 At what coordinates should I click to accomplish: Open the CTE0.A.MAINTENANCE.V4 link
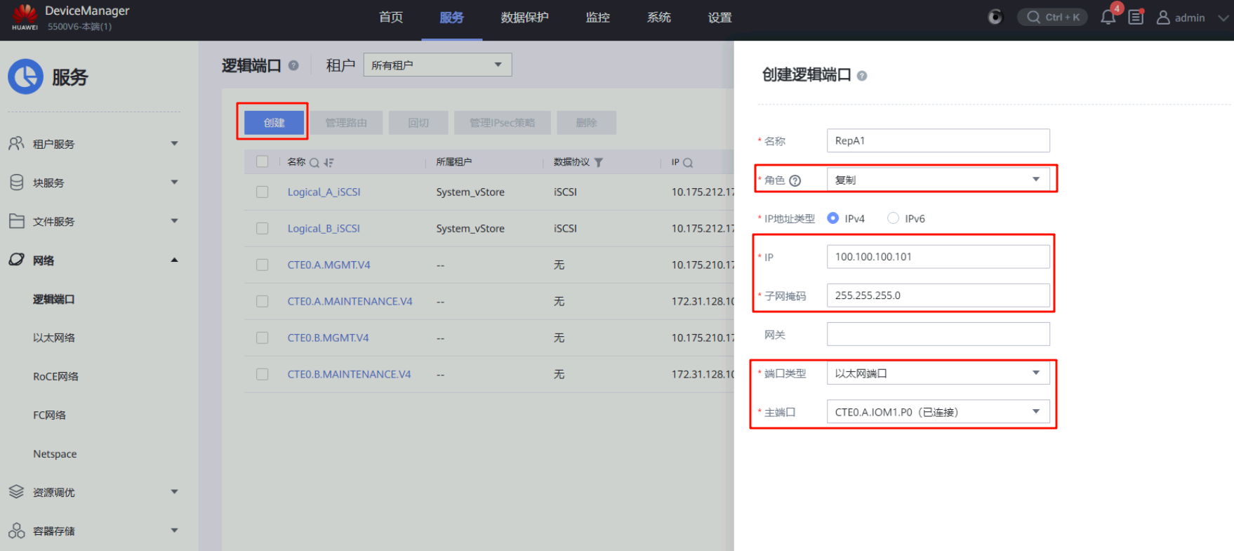350,301
